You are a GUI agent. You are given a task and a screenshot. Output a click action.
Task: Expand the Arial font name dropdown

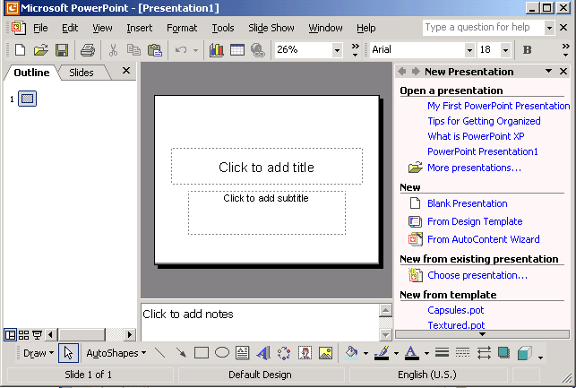469,50
